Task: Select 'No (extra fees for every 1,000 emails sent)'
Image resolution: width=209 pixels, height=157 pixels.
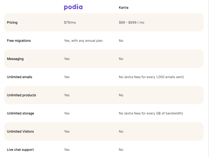Action: tap(151, 77)
